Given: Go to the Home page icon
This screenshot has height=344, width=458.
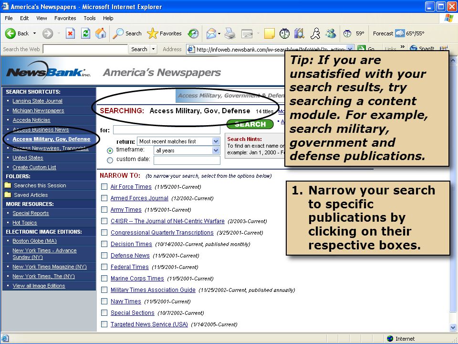Looking at the screenshot, I should (x=101, y=33).
